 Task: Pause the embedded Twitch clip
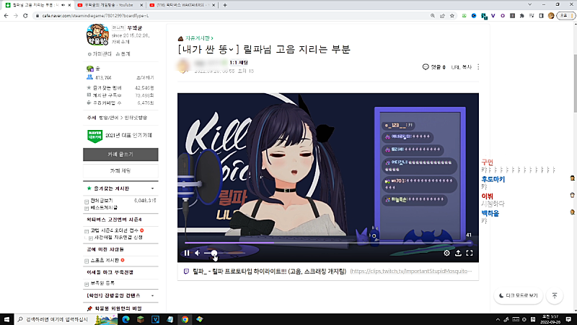(187, 253)
